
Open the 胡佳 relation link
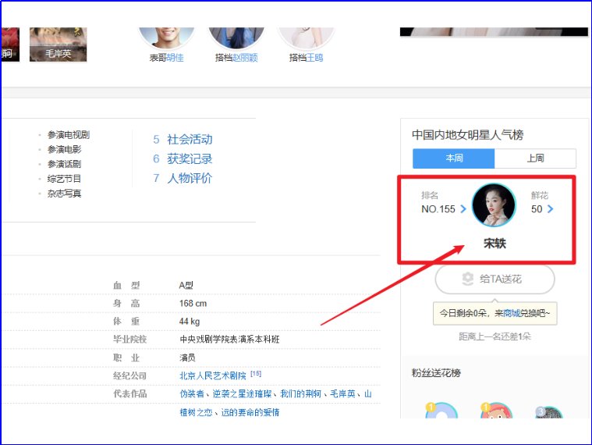(x=175, y=58)
